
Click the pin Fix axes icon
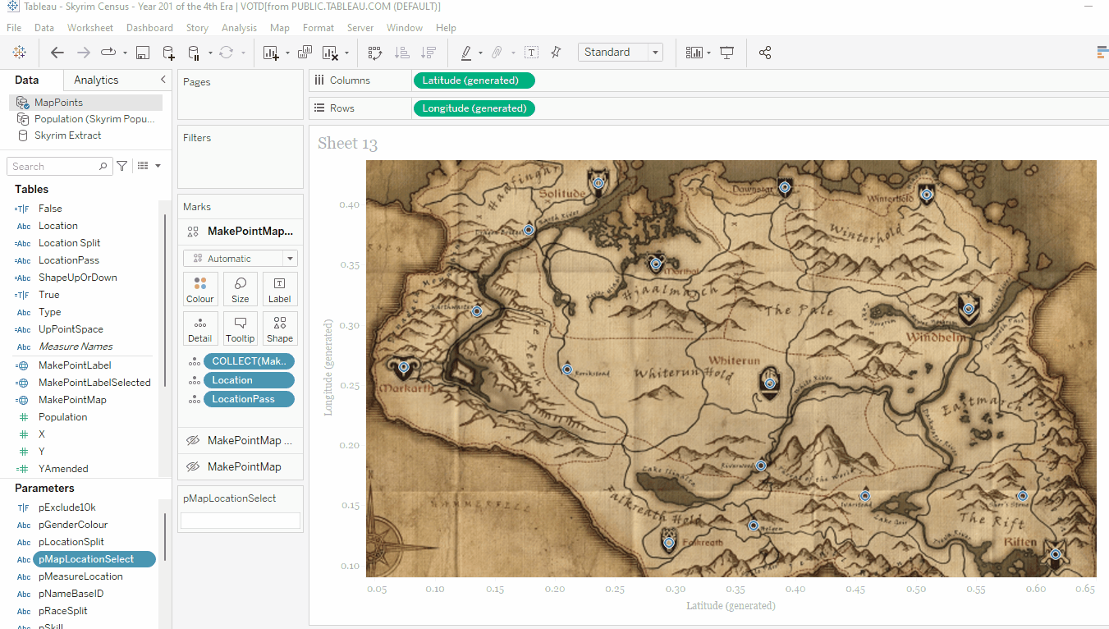pos(556,53)
